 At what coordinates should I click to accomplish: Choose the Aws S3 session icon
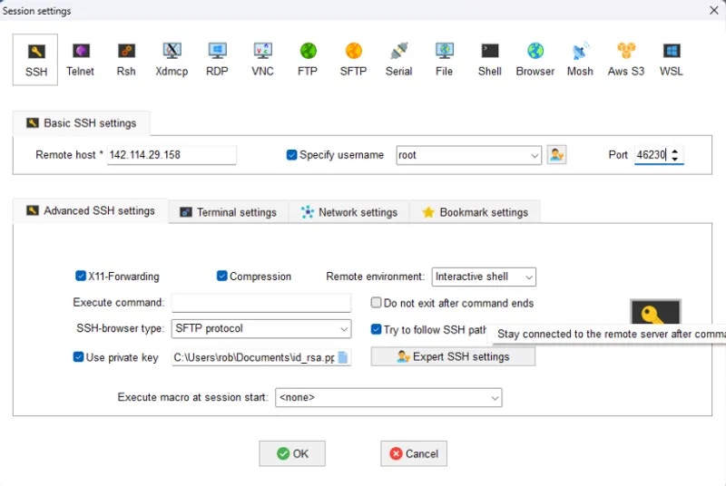626,60
